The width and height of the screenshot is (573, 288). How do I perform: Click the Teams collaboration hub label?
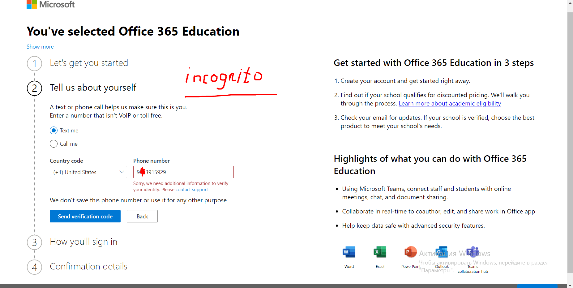pyautogui.click(x=473, y=269)
